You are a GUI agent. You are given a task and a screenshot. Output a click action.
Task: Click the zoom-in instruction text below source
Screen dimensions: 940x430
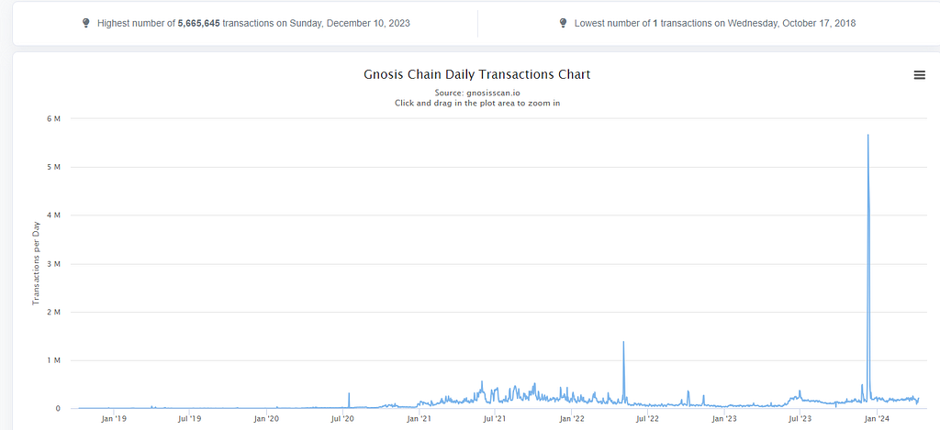pyautogui.click(x=477, y=103)
